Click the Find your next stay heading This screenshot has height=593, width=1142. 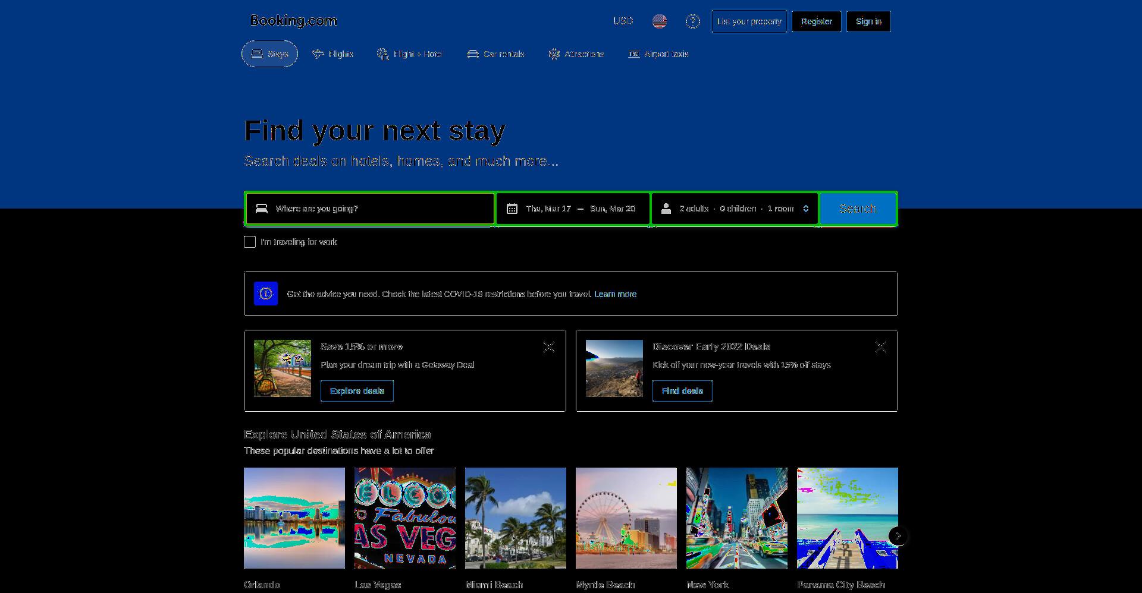click(375, 131)
